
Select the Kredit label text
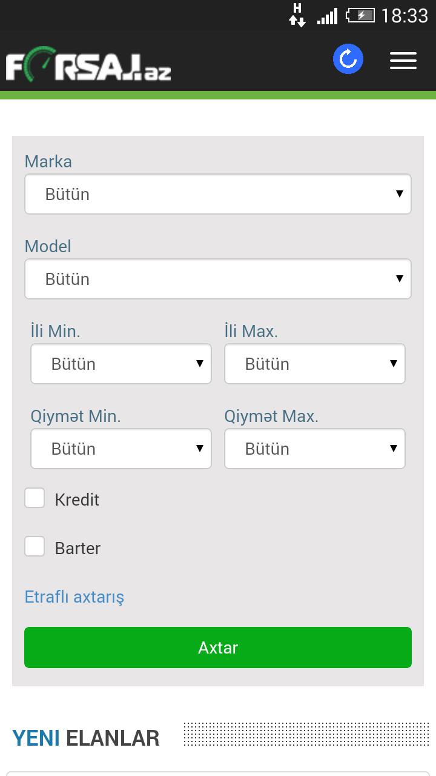[x=77, y=500]
